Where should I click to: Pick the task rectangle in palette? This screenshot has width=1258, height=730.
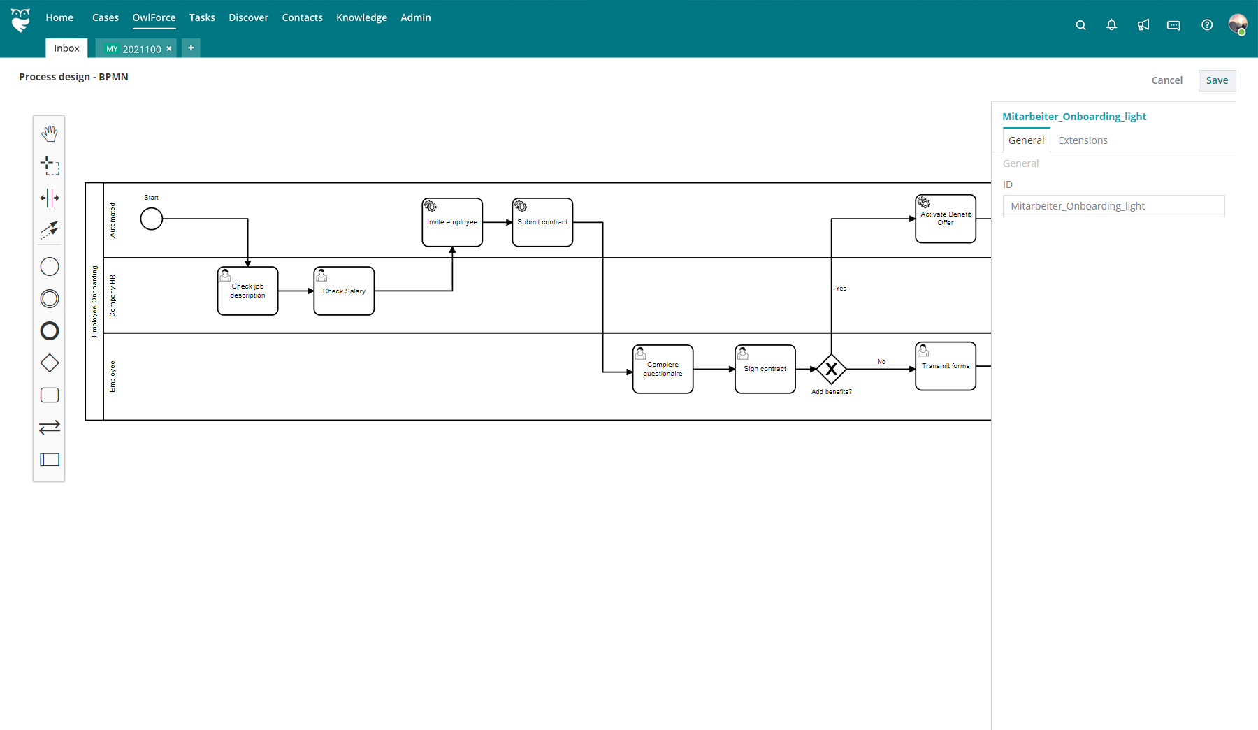click(49, 395)
